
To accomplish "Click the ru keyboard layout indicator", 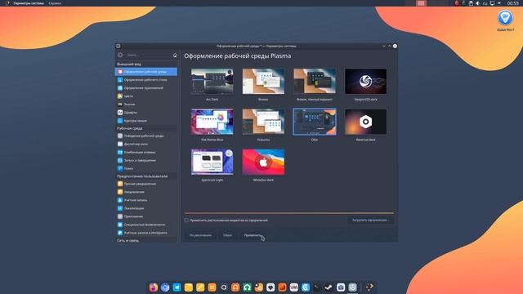I will (x=485, y=3).
